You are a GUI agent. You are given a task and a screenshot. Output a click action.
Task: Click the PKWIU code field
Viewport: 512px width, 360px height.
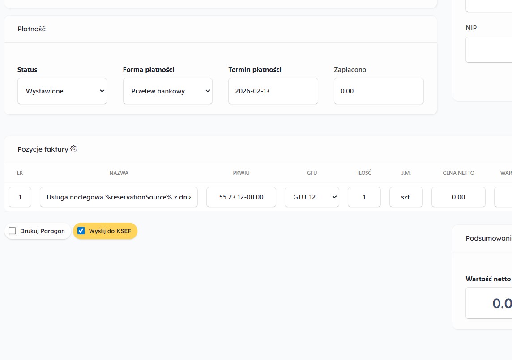(241, 197)
